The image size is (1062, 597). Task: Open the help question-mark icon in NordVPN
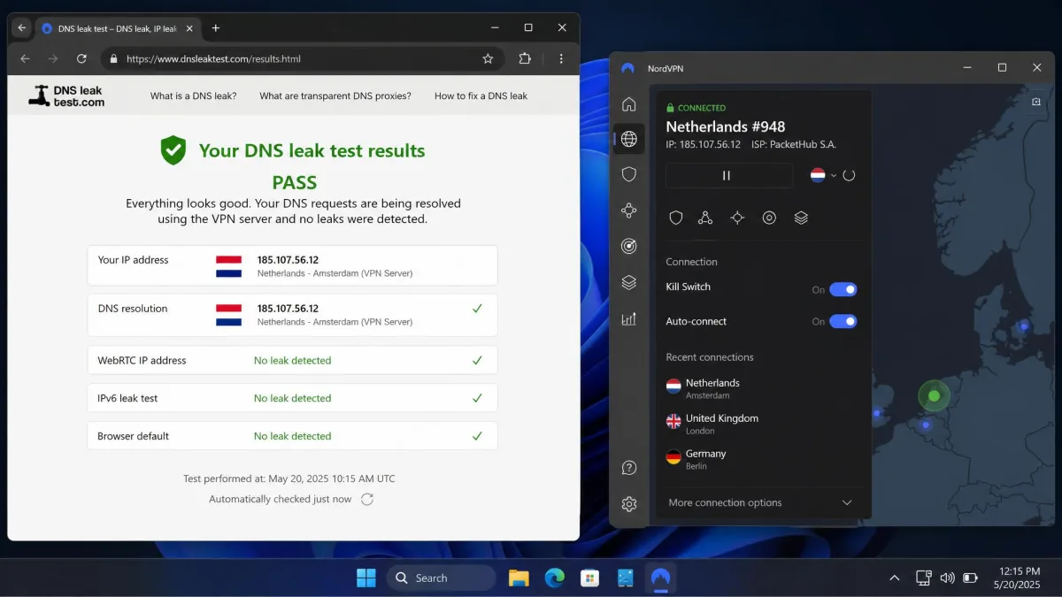[x=628, y=468]
